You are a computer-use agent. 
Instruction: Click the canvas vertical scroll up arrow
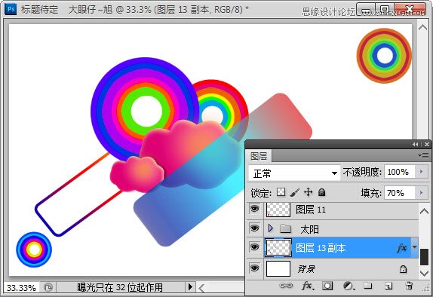422,27
